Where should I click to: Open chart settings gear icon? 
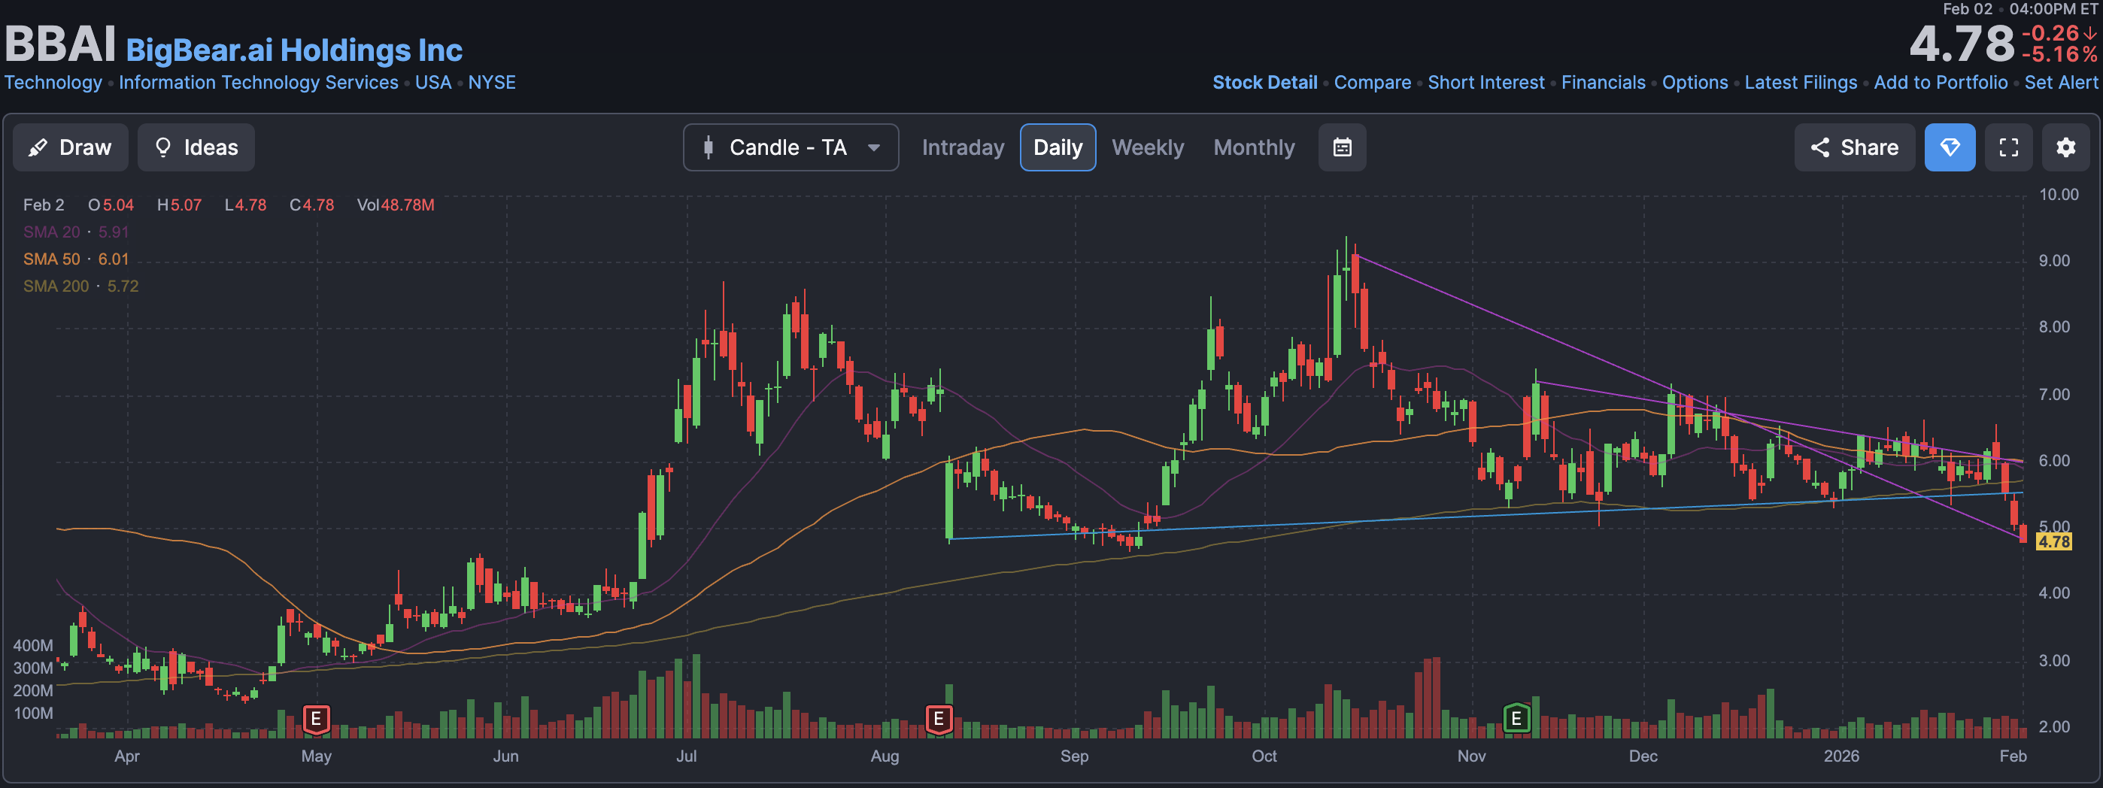[2065, 147]
